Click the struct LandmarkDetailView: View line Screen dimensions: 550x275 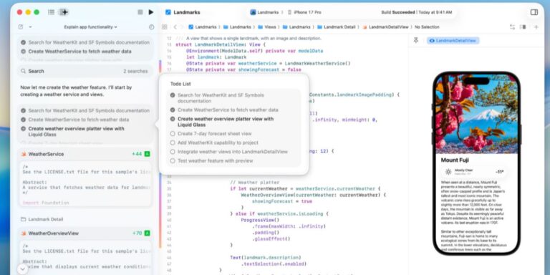(221, 44)
